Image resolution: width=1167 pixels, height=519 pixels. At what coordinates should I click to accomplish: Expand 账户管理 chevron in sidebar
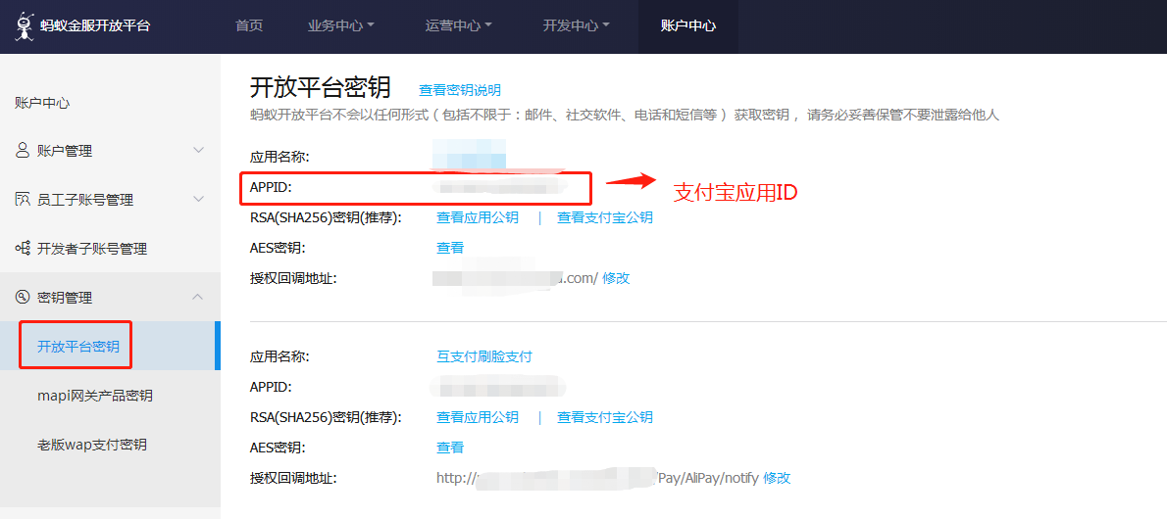(198, 150)
